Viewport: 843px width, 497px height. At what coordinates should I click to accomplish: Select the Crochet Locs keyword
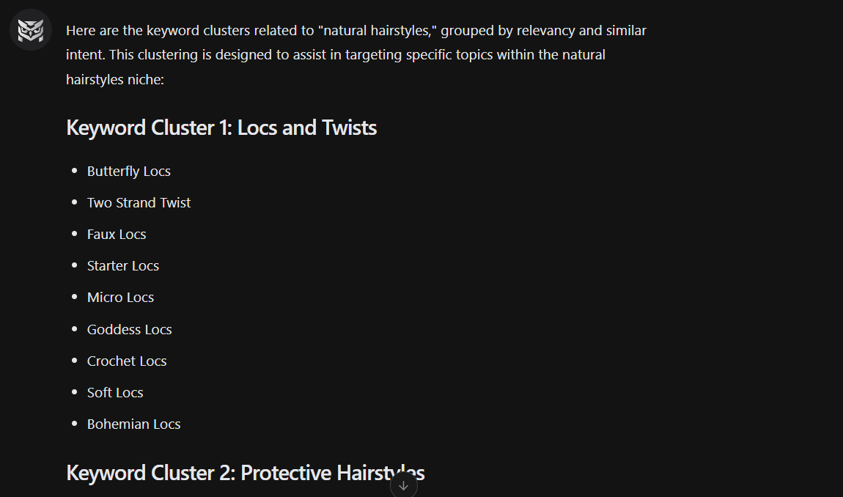click(x=126, y=361)
